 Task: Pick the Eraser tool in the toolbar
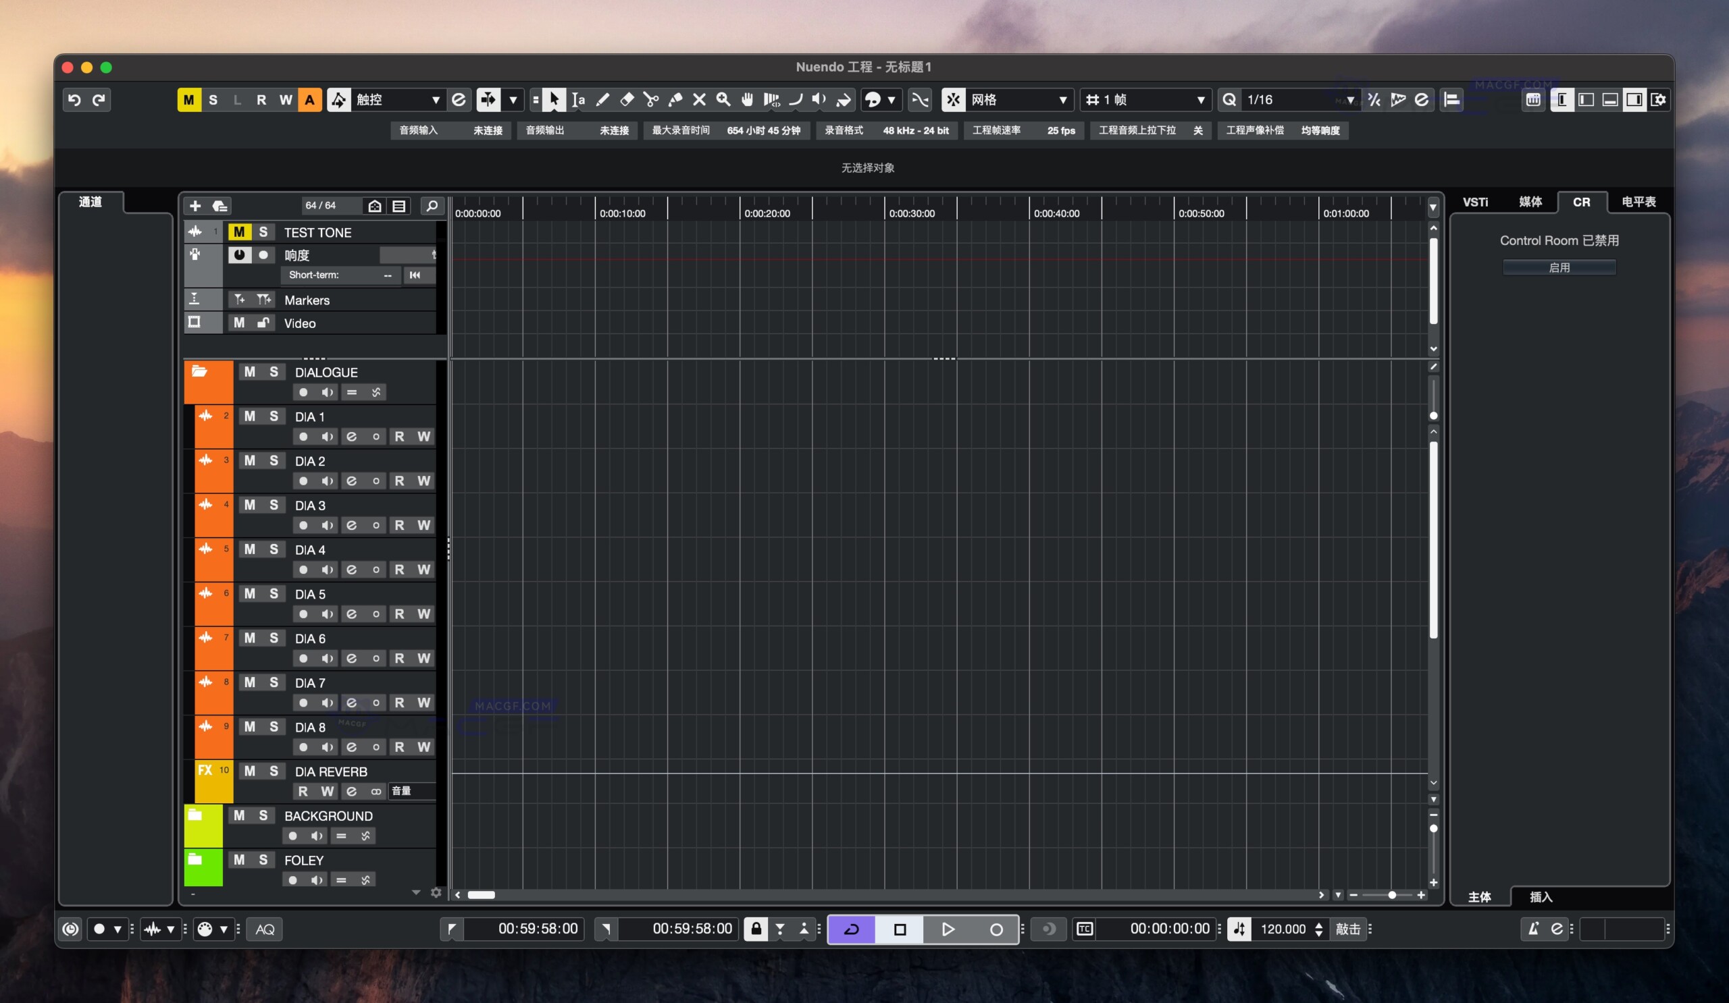pos(626,99)
